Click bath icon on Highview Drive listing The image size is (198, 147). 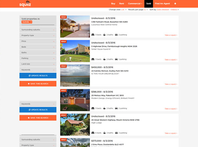point(104,59)
